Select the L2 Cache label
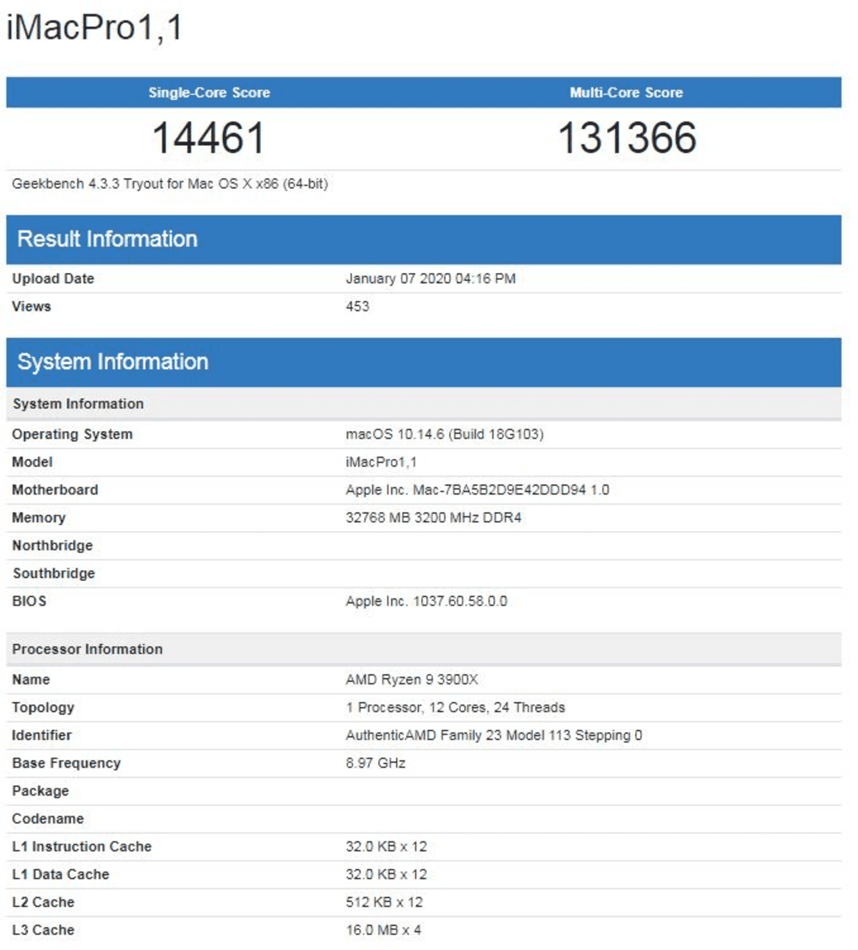This screenshot has width=858, height=950. click(43, 904)
